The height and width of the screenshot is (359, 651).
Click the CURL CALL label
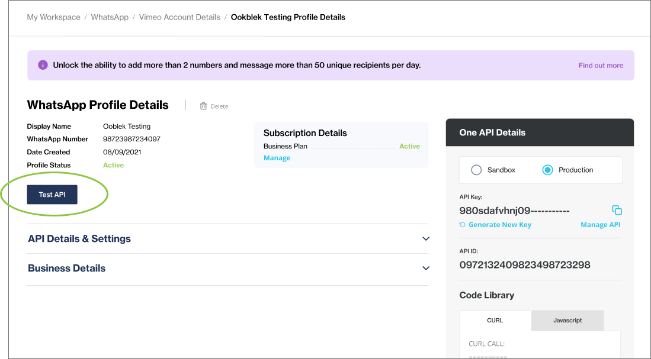point(486,344)
